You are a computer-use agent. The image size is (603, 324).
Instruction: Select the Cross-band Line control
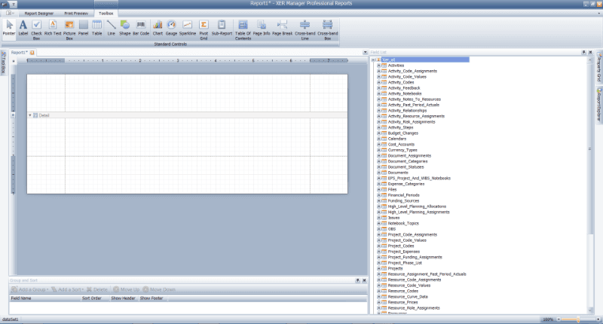tap(305, 29)
